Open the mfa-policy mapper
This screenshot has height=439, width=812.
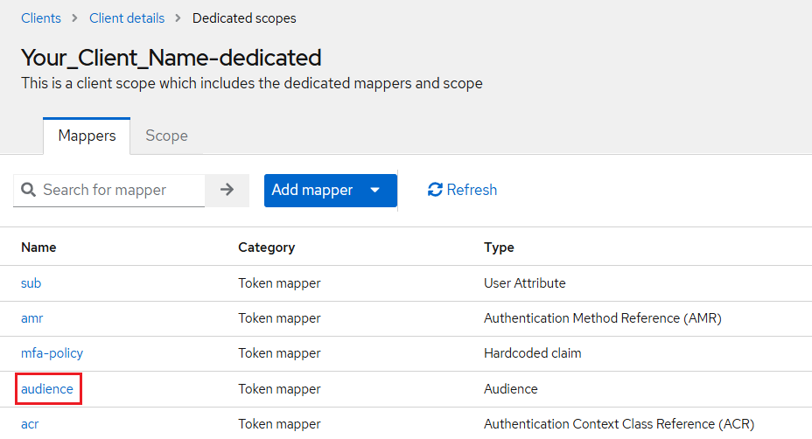(x=52, y=353)
